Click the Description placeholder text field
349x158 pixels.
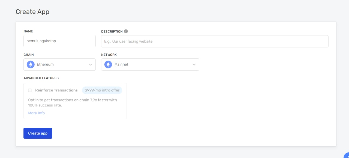click(x=215, y=41)
